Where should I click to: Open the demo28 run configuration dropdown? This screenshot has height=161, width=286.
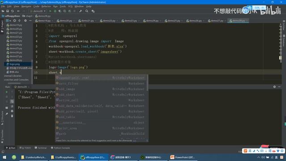(38, 11)
